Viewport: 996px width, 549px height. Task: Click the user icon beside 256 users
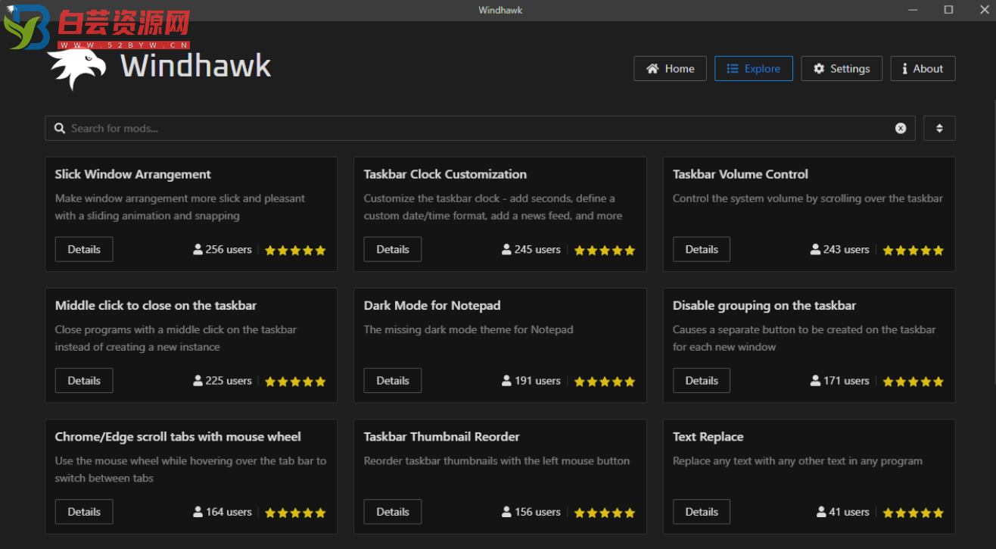click(198, 249)
